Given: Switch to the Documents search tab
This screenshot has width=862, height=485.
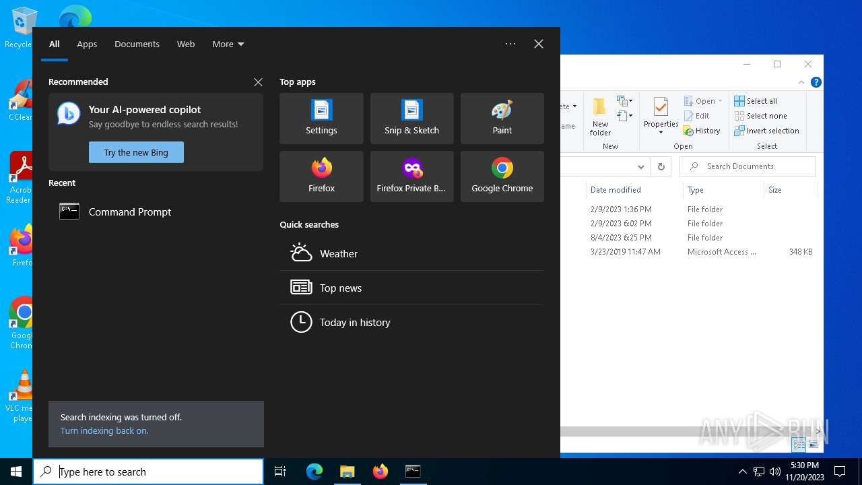Looking at the screenshot, I should [x=137, y=44].
